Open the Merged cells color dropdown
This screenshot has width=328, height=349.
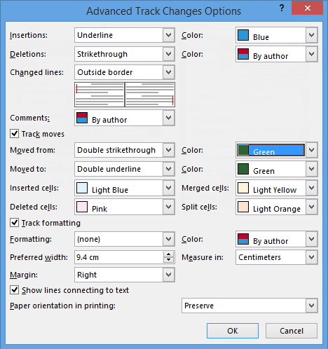(x=277, y=188)
